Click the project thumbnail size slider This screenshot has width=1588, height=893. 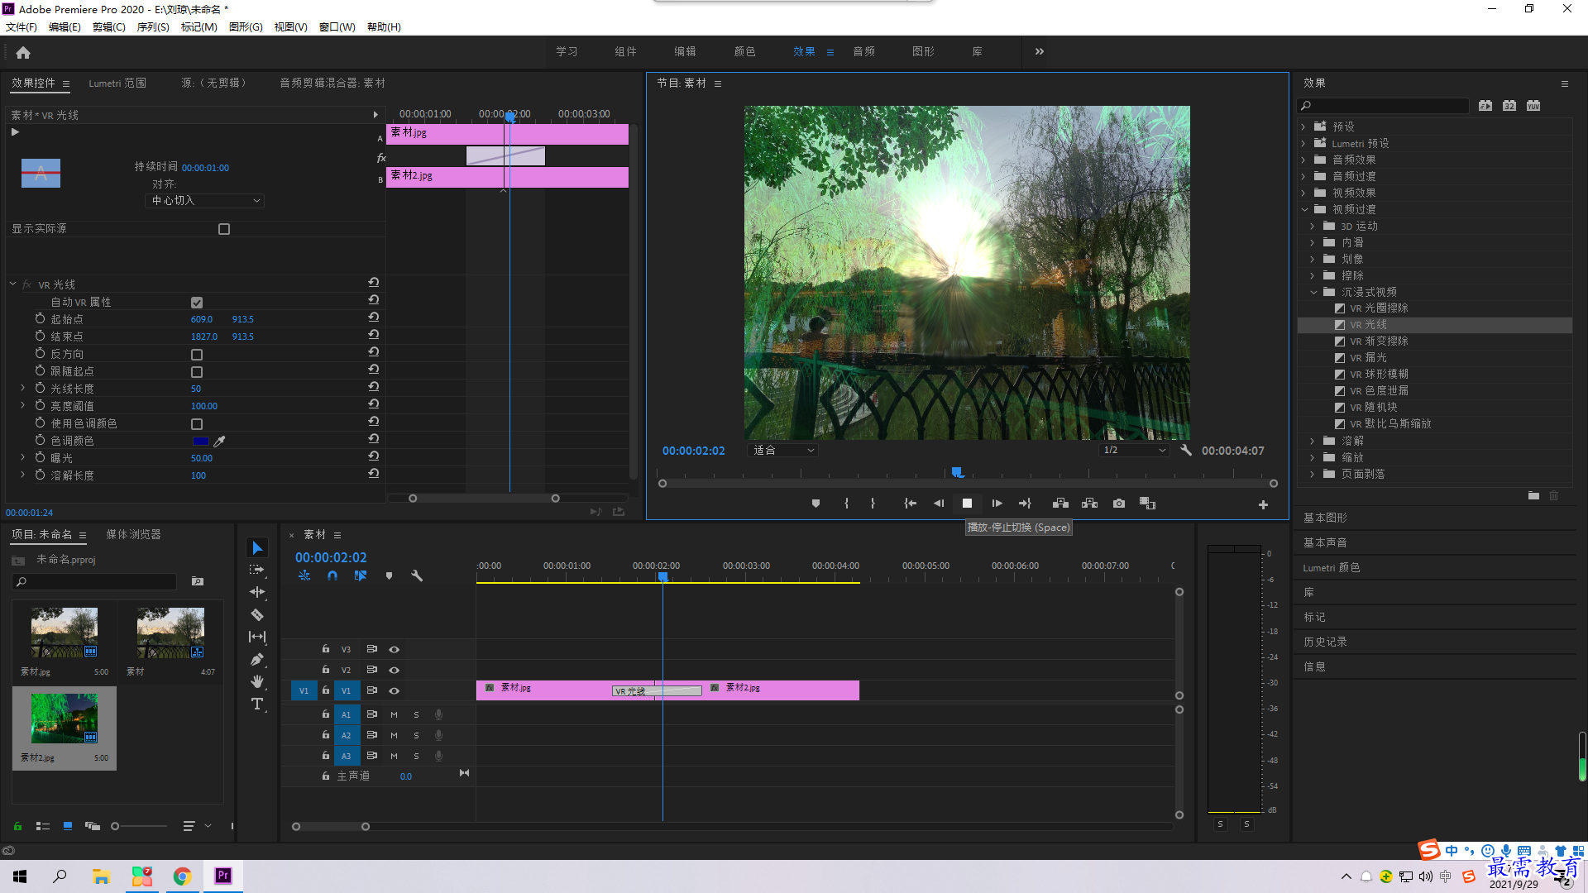139,826
